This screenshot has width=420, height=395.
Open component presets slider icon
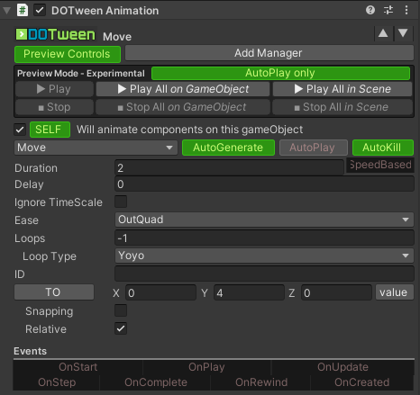[388, 10]
